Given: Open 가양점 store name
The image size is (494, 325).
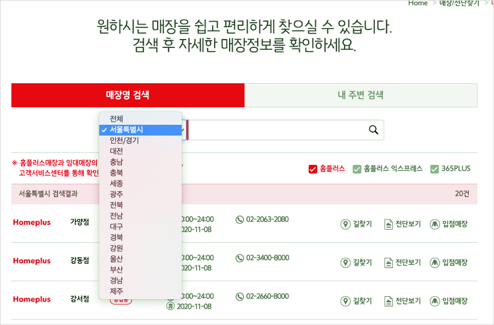Looking at the screenshot, I should coord(80,222).
